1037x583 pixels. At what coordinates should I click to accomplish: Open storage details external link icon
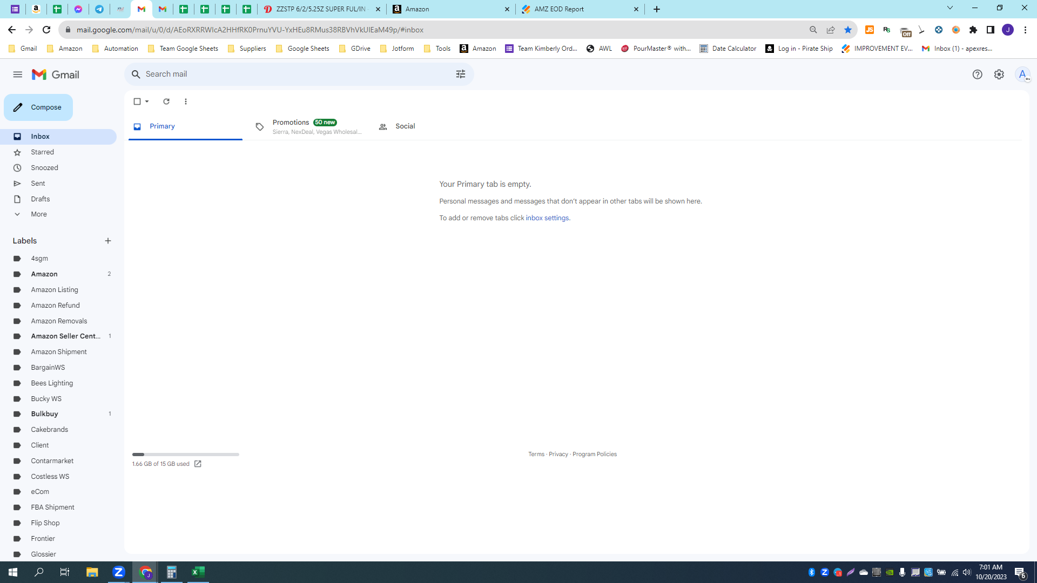(198, 464)
